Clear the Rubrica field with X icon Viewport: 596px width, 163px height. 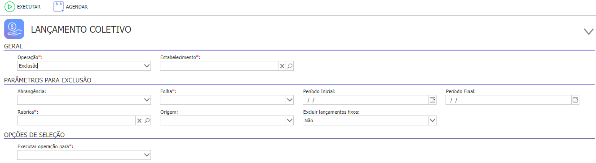(139, 120)
